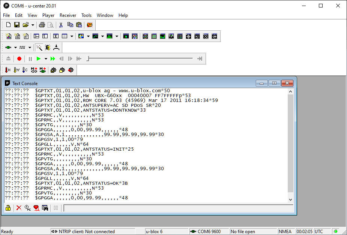The height and width of the screenshot is (235, 347).
Task: Click the gear icon with a floppy disk
Action: click(x=53, y=70)
